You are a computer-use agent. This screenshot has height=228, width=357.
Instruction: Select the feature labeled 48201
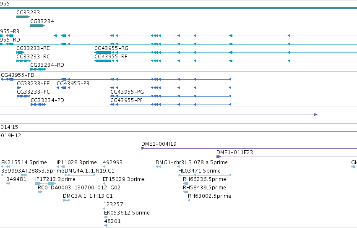click(x=112, y=221)
